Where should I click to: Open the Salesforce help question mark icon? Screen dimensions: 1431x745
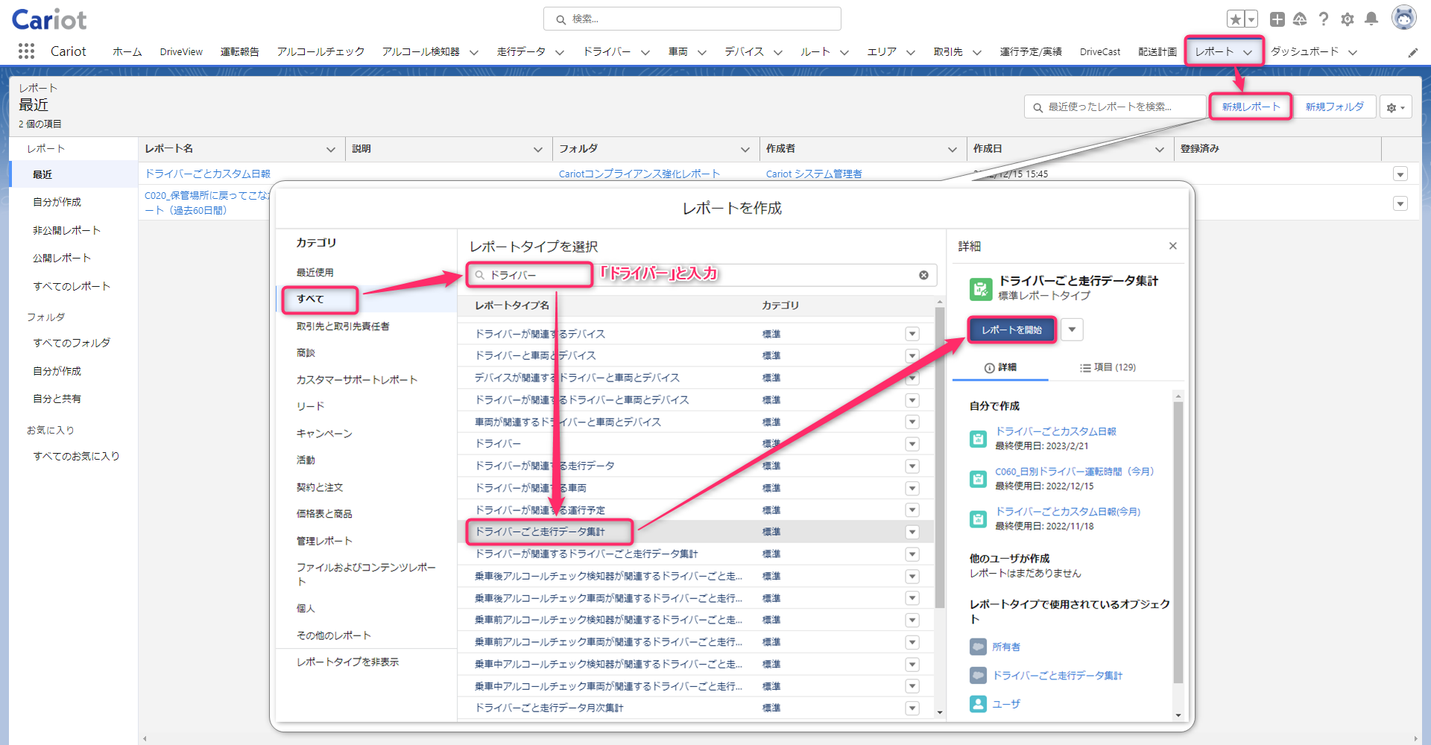(x=1324, y=19)
